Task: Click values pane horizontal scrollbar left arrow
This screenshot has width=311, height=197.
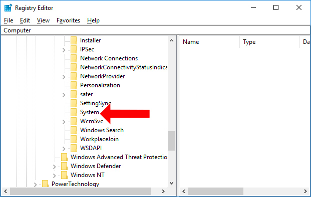Action: tap(184, 192)
